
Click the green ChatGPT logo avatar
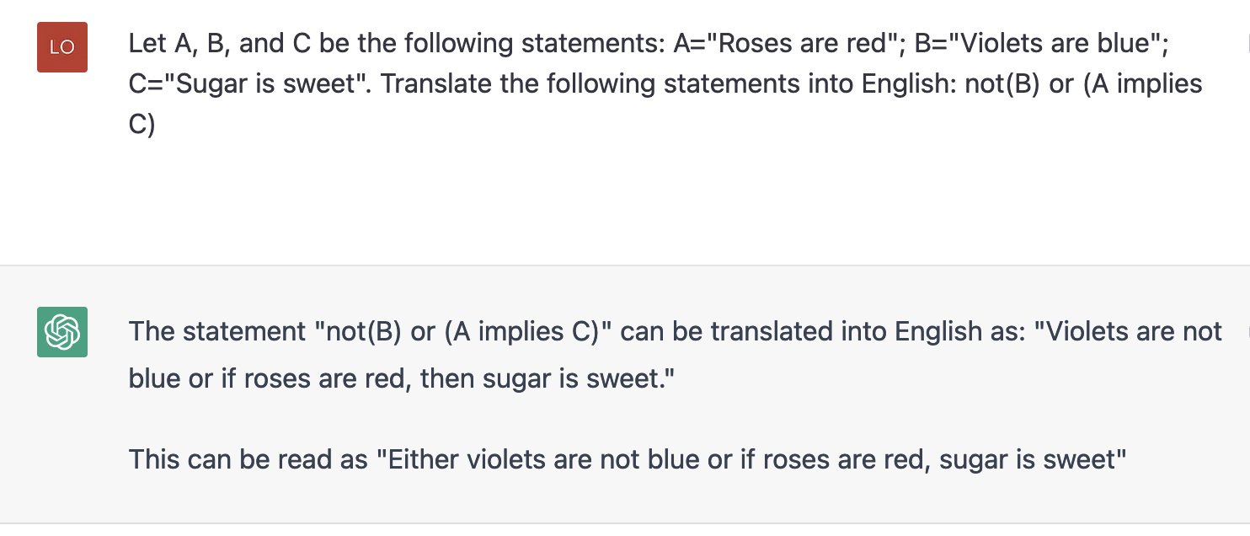point(62,331)
